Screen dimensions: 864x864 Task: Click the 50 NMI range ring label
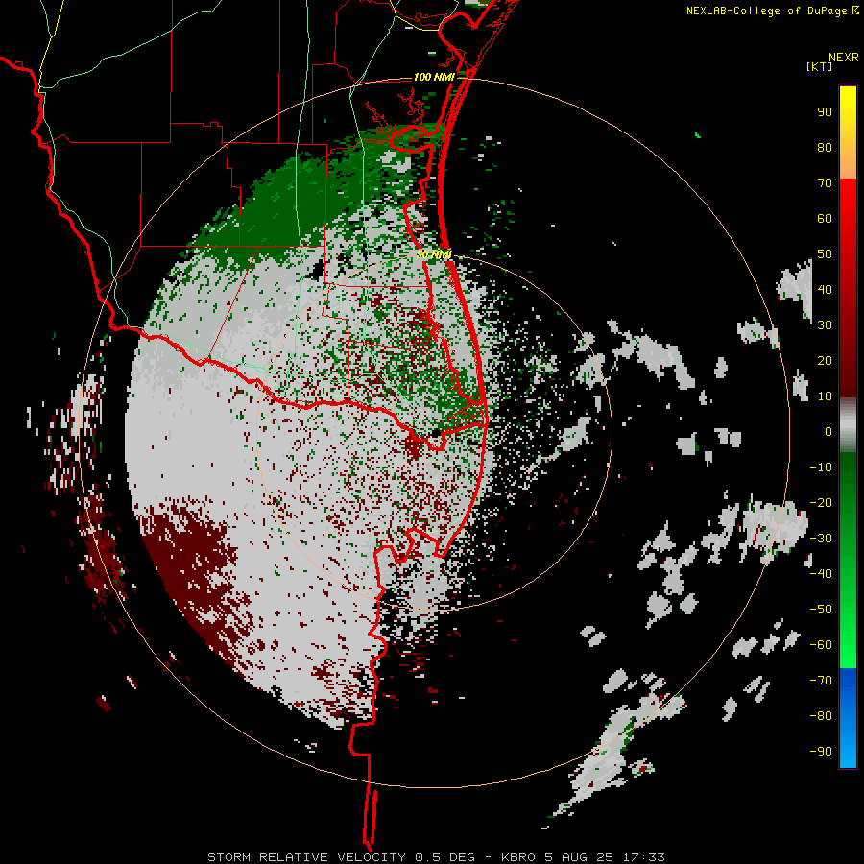pyautogui.click(x=434, y=254)
